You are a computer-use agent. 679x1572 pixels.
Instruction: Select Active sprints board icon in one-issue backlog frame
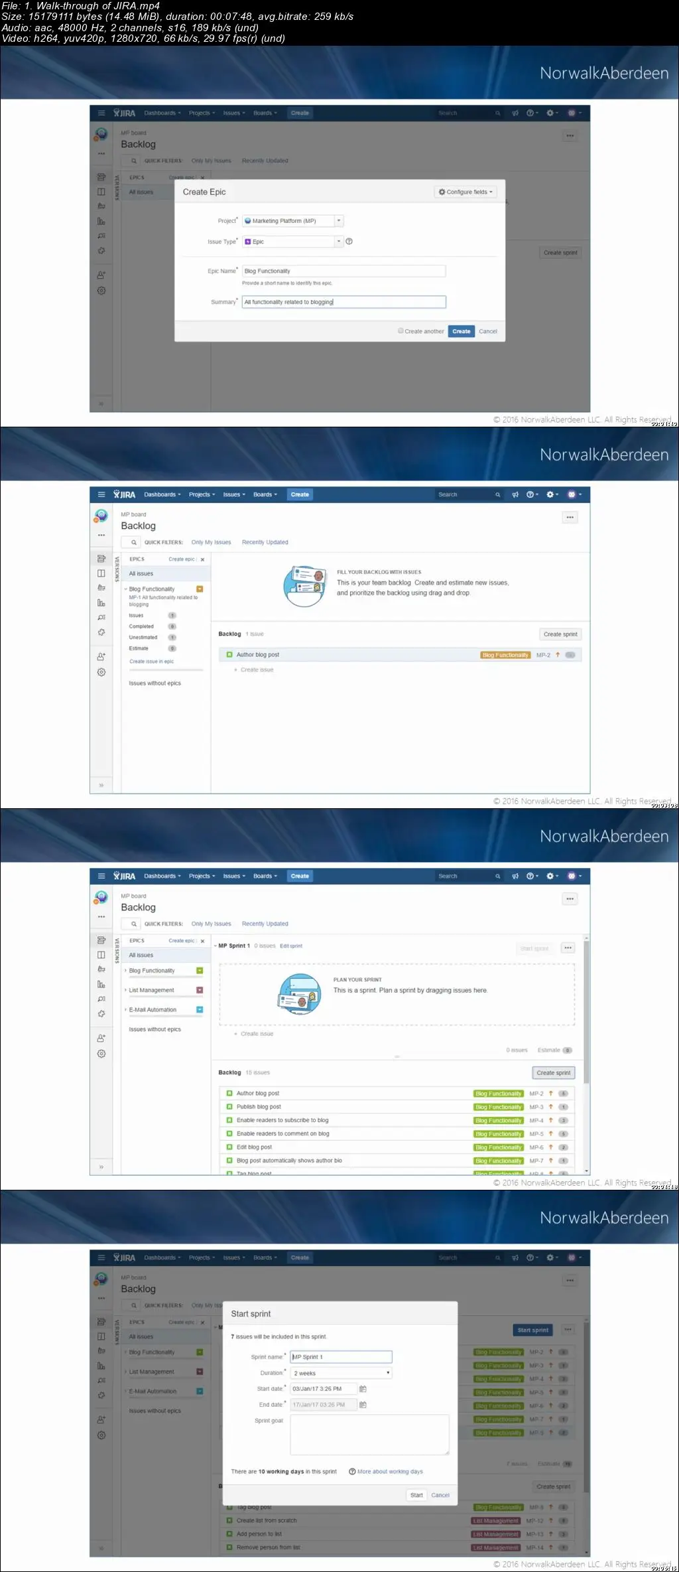click(x=101, y=573)
